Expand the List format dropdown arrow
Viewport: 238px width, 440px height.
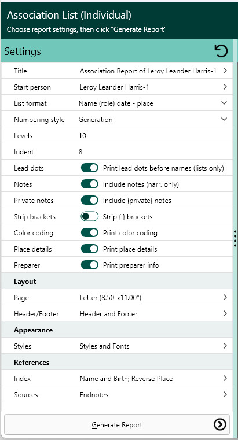[x=224, y=103]
